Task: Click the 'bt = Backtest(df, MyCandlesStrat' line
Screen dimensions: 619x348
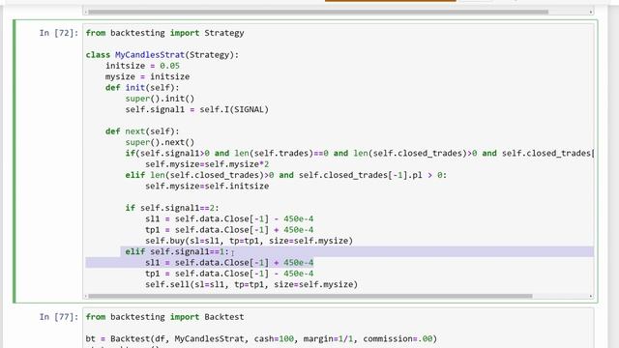Action: [x=261, y=339]
